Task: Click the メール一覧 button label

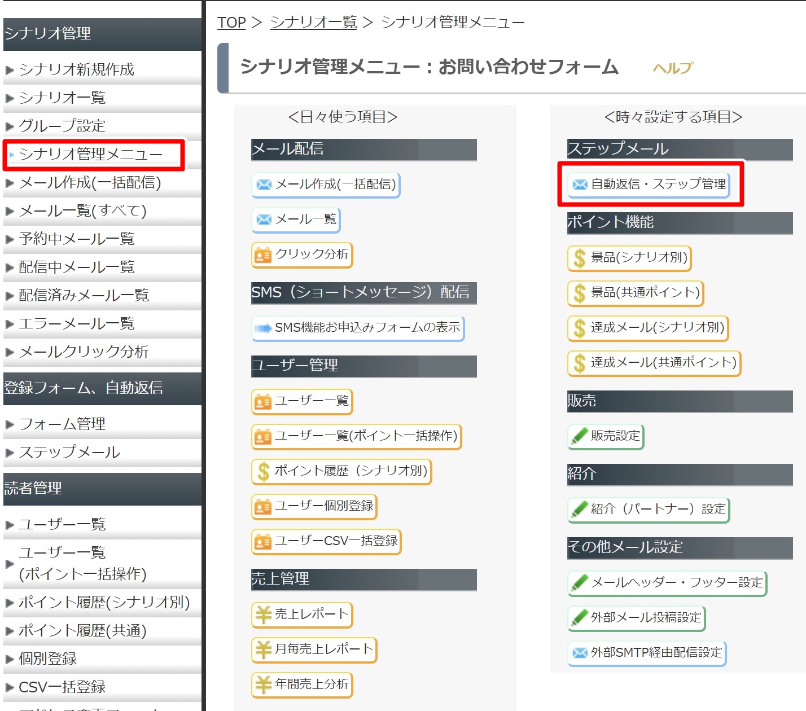Action: tap(305, 220)
